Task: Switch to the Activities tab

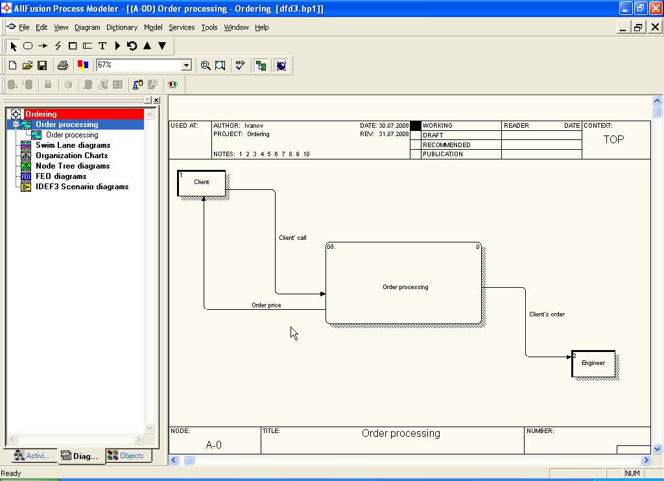Action: coord(32,456)
